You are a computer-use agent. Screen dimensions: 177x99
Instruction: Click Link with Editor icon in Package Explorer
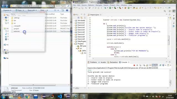(x=81, y=18)
